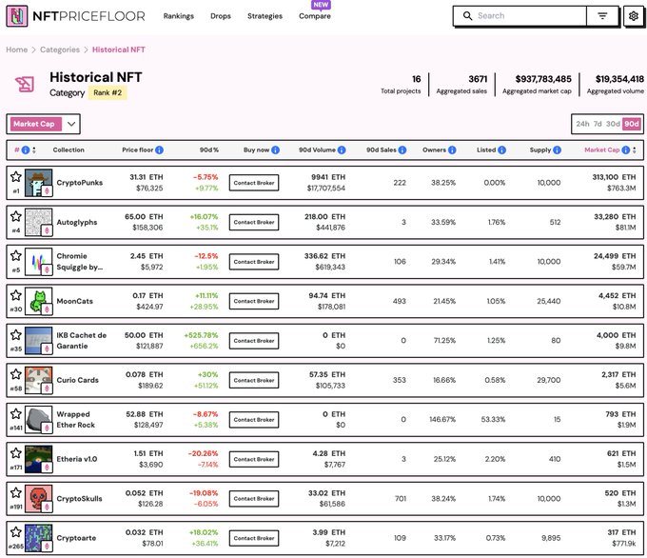Show Buy now column info tooltip
Viewport: 647px width, 558px height.
(x=275, y=149)
